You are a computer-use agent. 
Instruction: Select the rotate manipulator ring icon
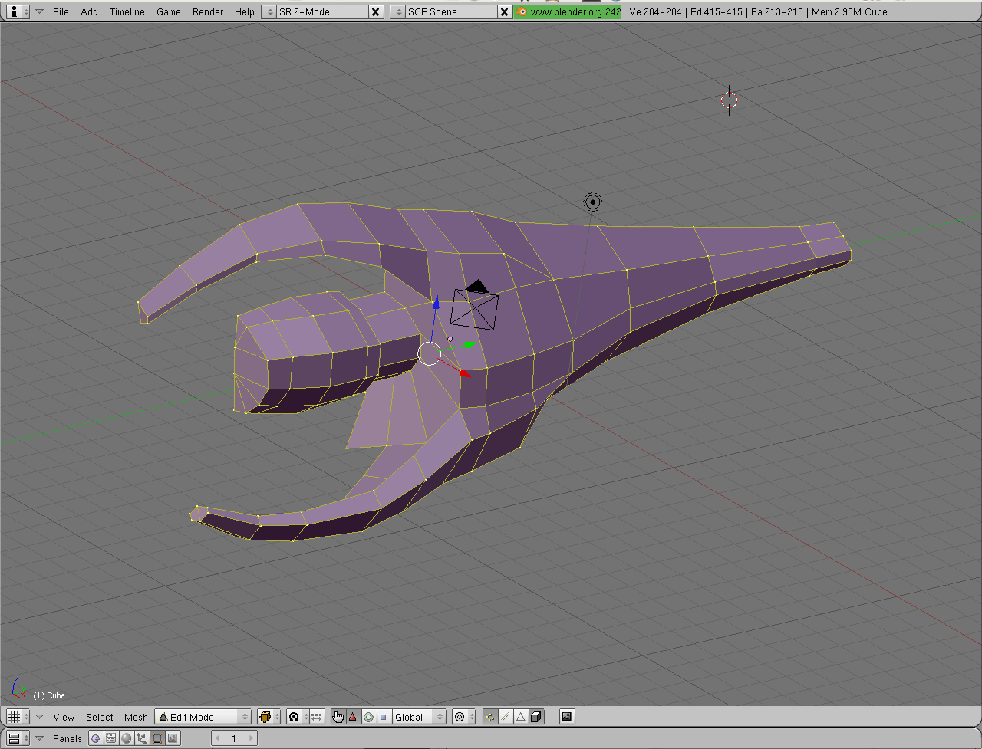point(368,717)
